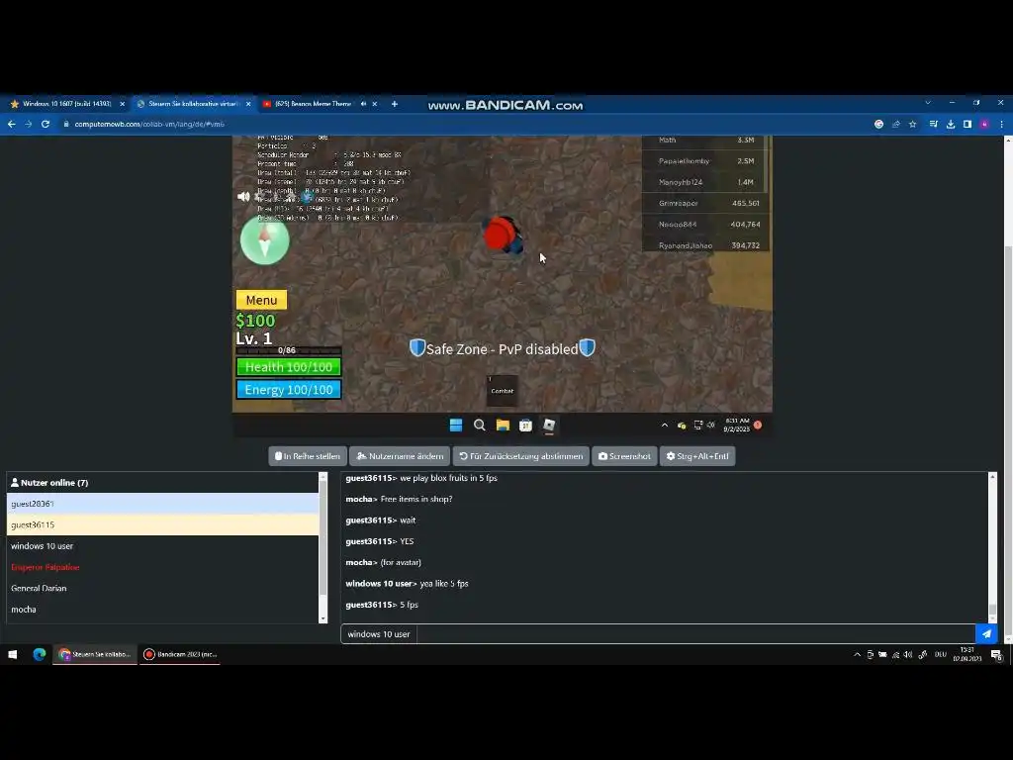Open Microsoft Store in VM taskbar
This screenshot has height=760, width=1013.
(526, 425)
